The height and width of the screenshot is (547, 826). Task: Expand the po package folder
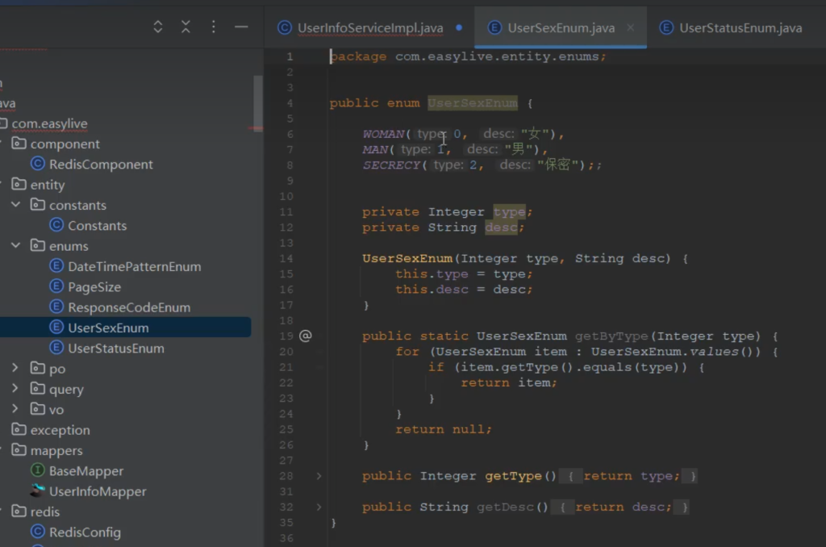coord(16,369)
